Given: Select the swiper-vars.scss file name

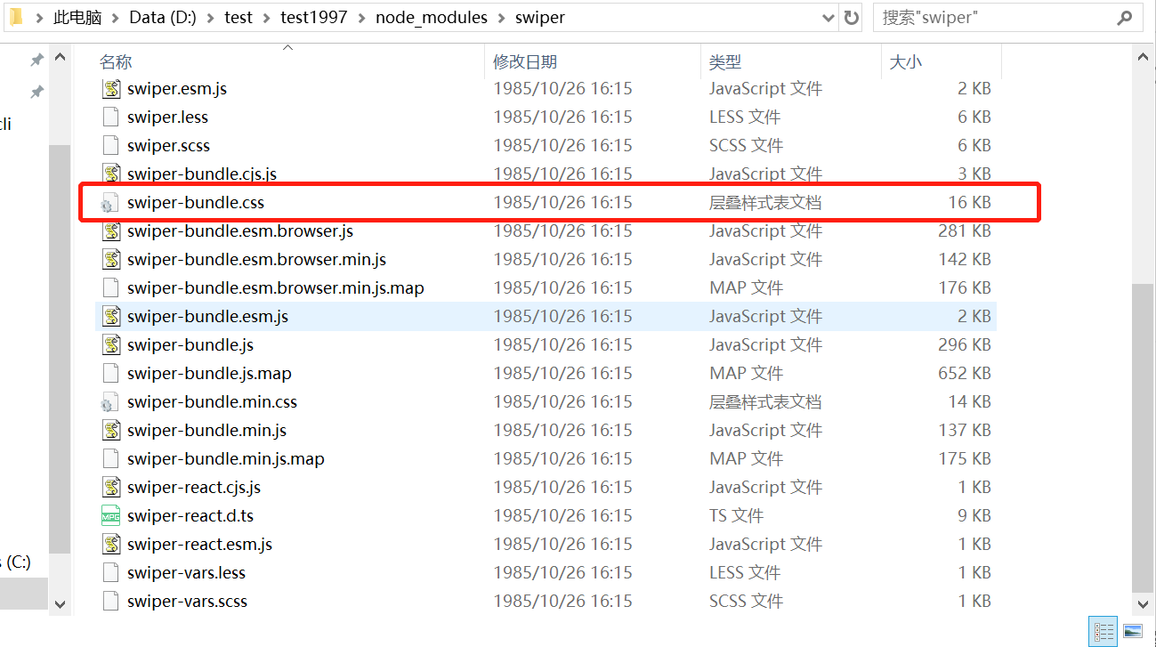Looking at the screenshot, I should coord(187,602).
